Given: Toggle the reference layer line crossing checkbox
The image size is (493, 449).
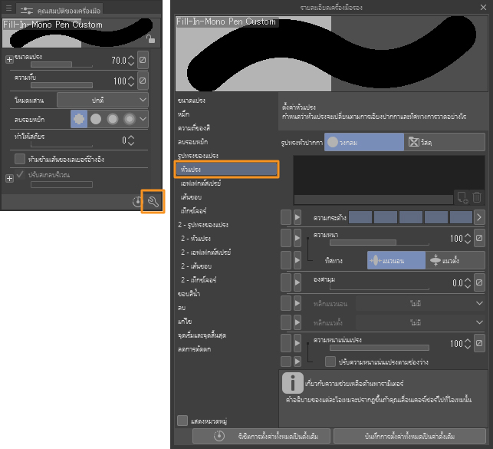Looking at the screenshot, I should click(x=20, y=158).
